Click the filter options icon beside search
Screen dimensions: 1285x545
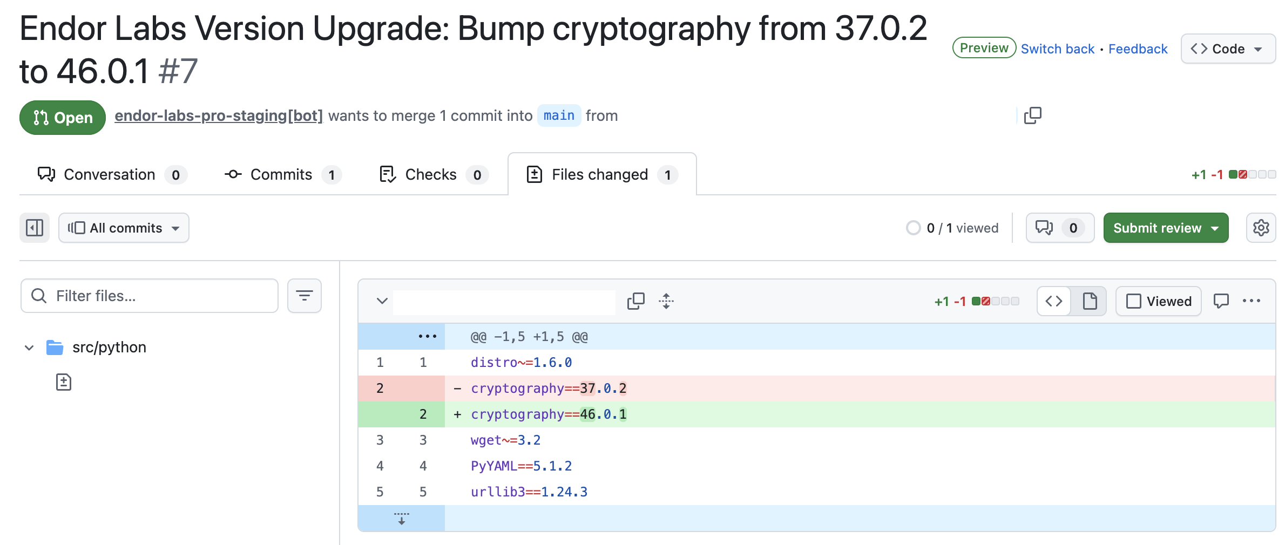305,296
